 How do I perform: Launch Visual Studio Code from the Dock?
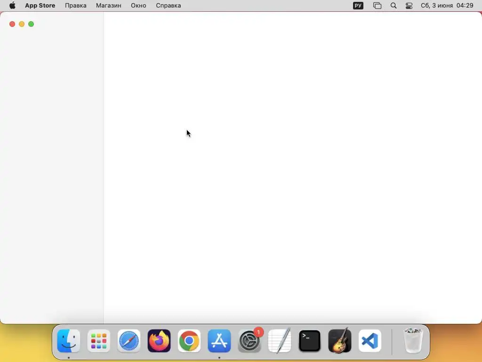(370, 341)
